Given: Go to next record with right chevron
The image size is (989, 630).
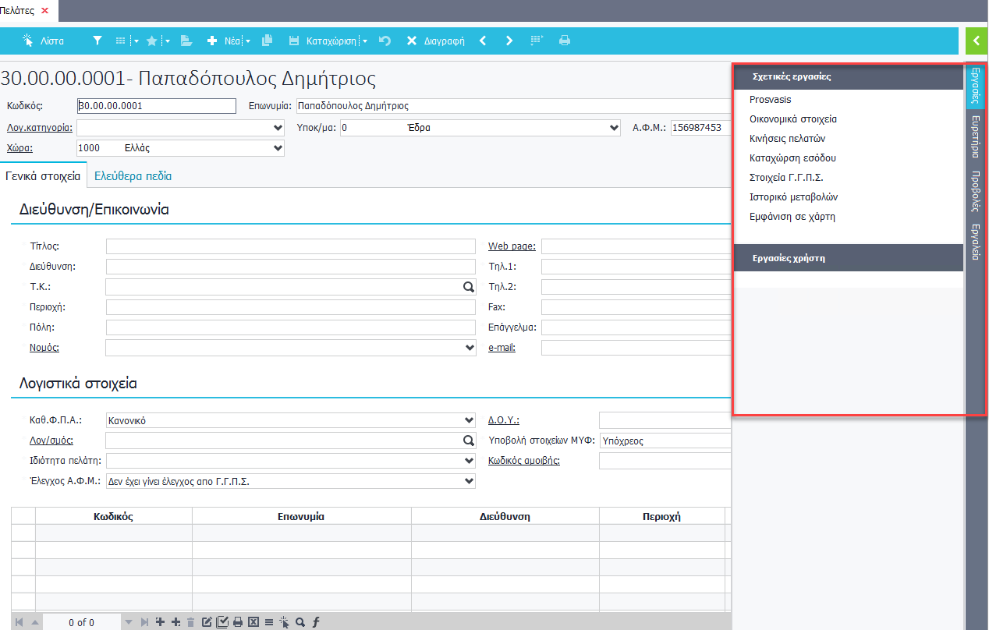Looking at the screenshot, I should 509,41.
